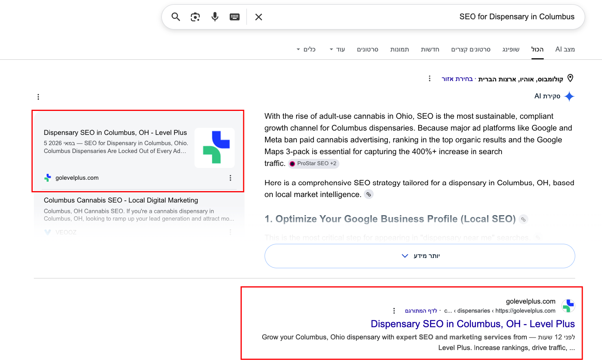This screenshot has height=363, width=602.
Task: Click the ProStar SEO +2 source chip
Action: pyautogui.click(x=313, y=164)
